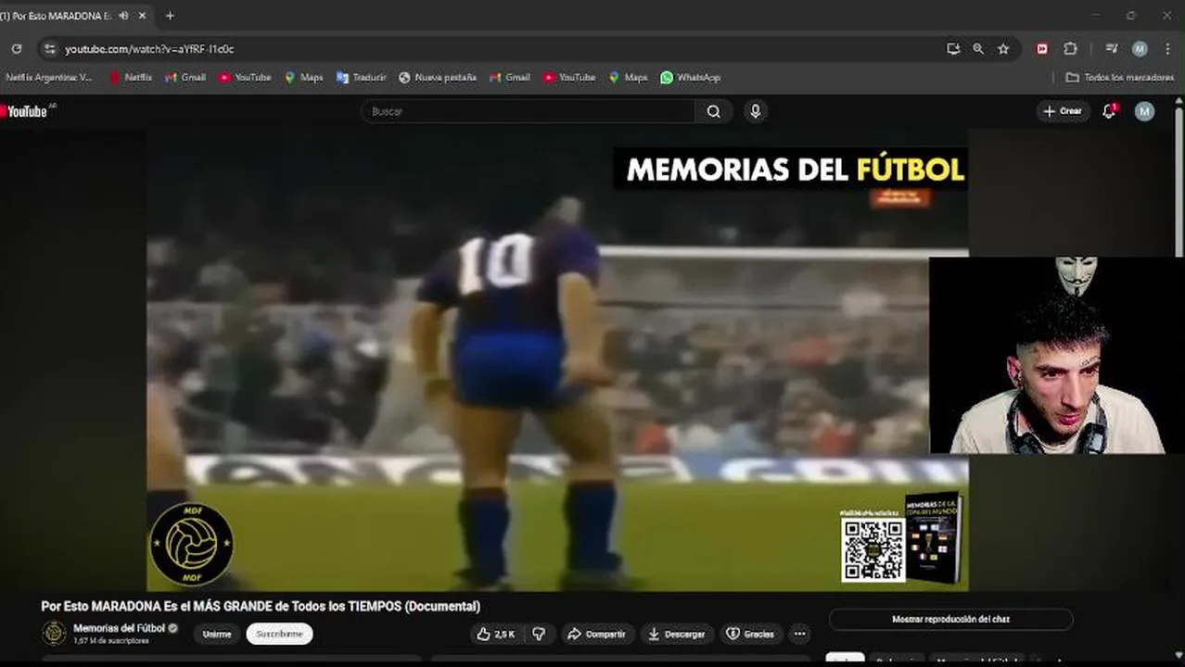Open the Chrome three-dot menu
This screenshot has width=1185, height=667.
point(1167,49)
